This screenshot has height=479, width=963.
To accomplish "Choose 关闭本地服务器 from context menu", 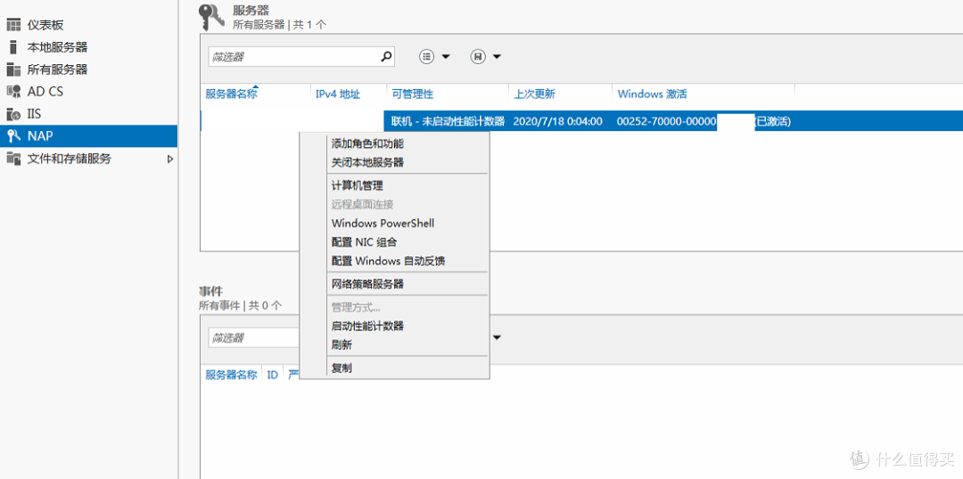I will (367, 163).
